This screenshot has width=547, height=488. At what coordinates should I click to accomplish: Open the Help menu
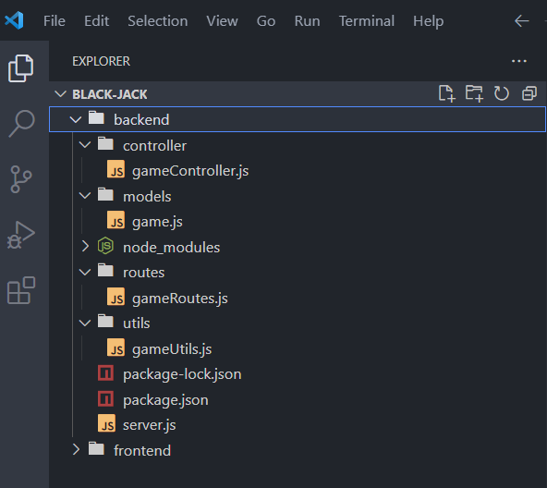(x=429, y=21)
